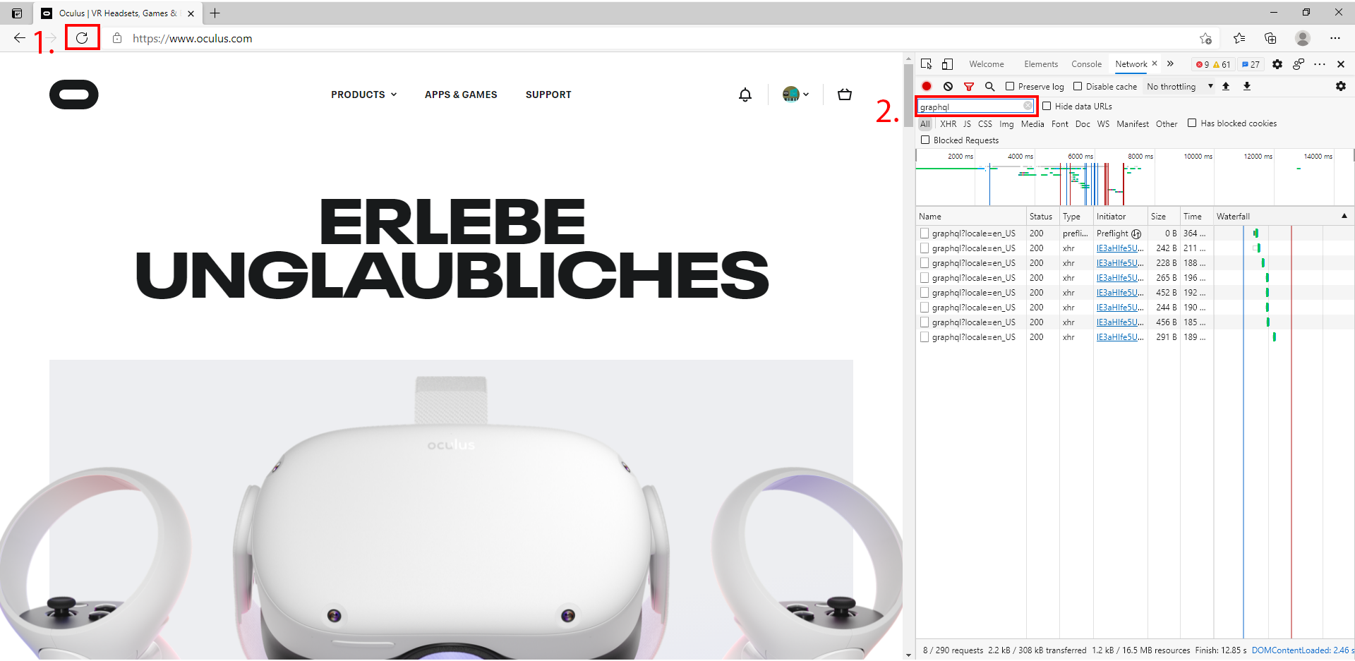Click the network timeline overview
Image resolution: width=1355 pixels, height=661 pixels.
point(1135,177)
